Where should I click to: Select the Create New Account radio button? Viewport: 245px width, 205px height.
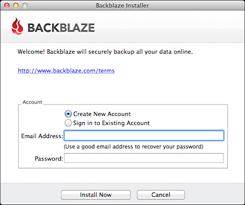[x=68, y=114]
